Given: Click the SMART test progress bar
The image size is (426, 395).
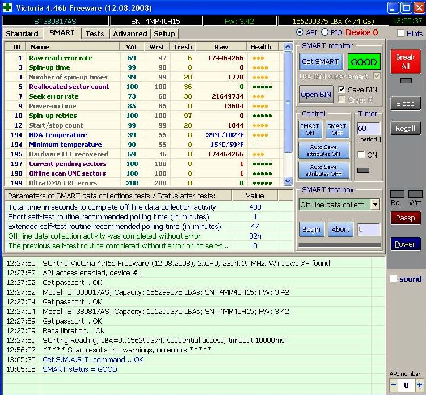Looking at the screenshot, I should pyautogui.click(x=339, y=245).
